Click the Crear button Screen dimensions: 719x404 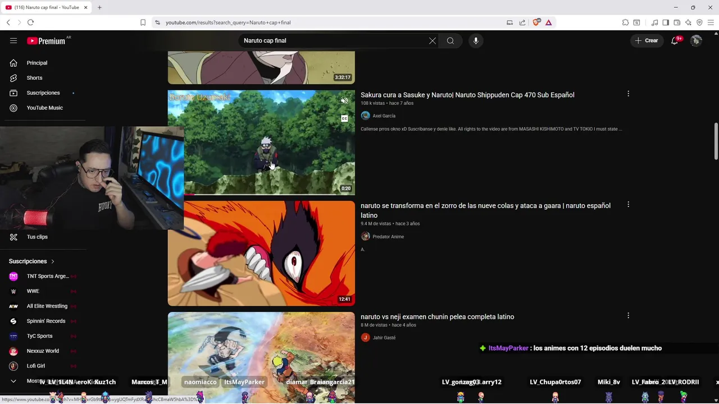pyautogui.click(x=647, y=40)
